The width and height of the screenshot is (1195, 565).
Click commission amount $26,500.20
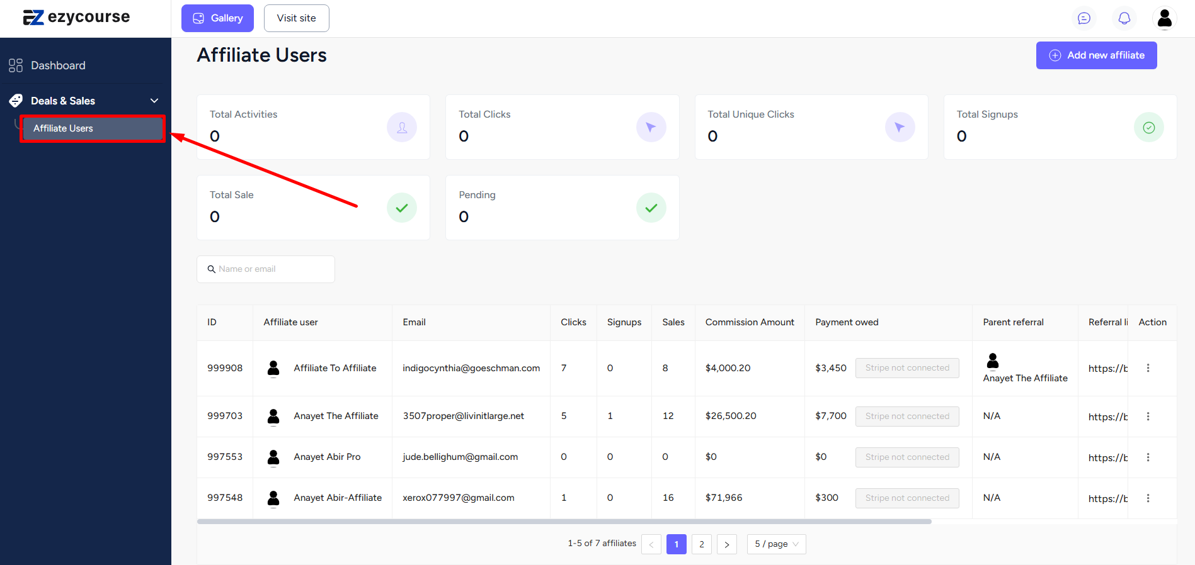[731, 416]
